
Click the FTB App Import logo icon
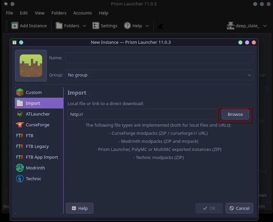19,157
